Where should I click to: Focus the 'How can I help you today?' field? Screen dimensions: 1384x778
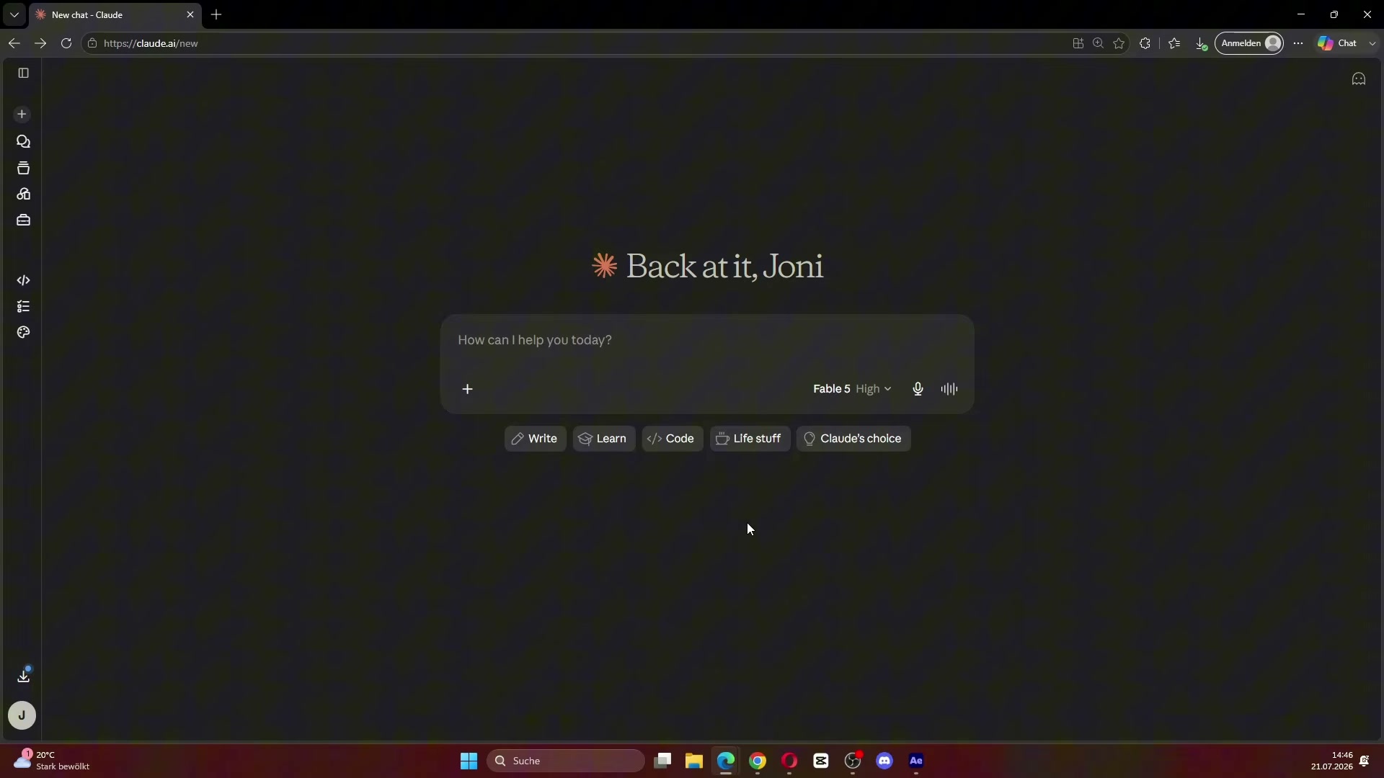[x=706, y=340]
